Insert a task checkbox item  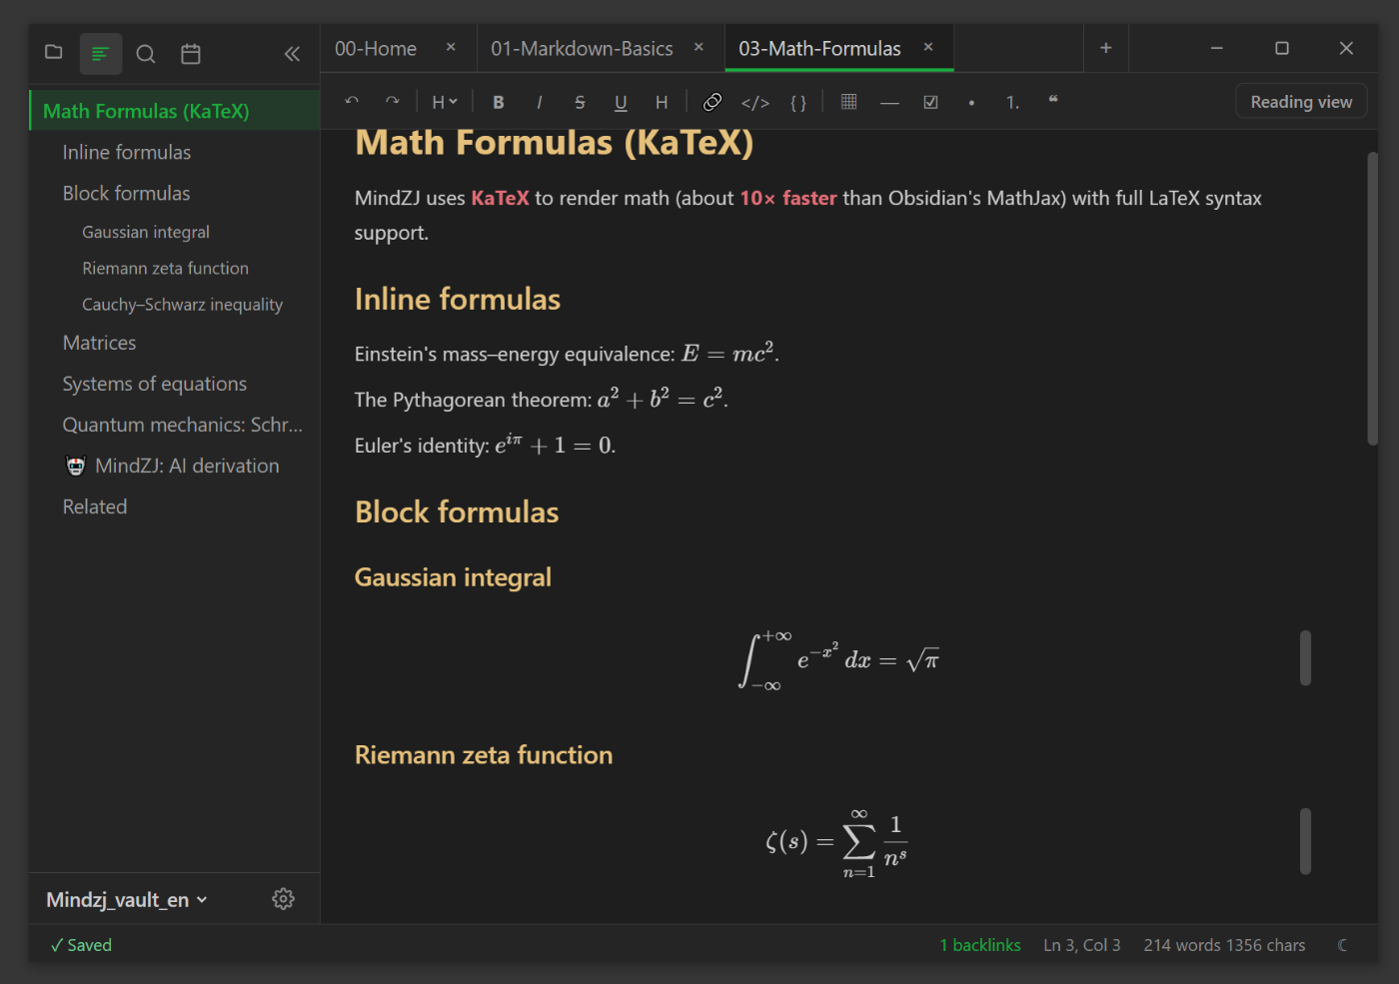click(x=930, y=102)
